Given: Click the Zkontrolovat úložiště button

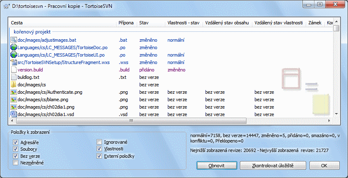Looking at the screenshot, I should pyautogui.click(x=273, y=165).
